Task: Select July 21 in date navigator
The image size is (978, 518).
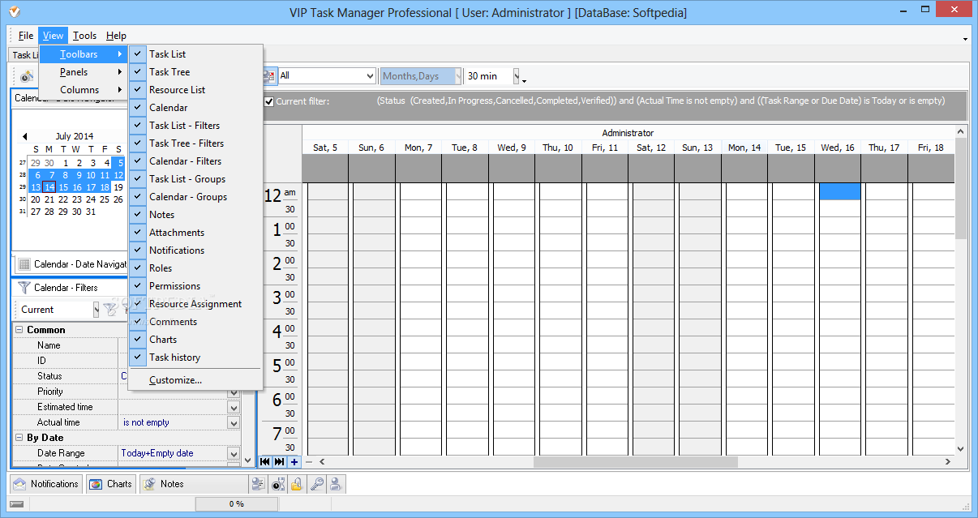Action: [49, 199]
